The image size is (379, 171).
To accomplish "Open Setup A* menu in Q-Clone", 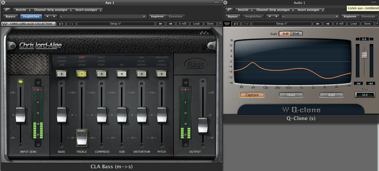I will [281, 24].
